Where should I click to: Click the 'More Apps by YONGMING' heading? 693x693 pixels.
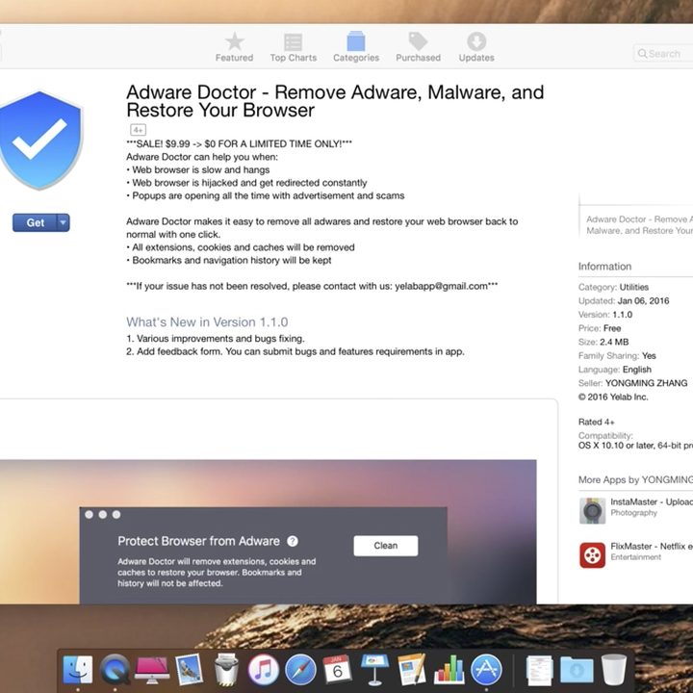click(635, 480)
